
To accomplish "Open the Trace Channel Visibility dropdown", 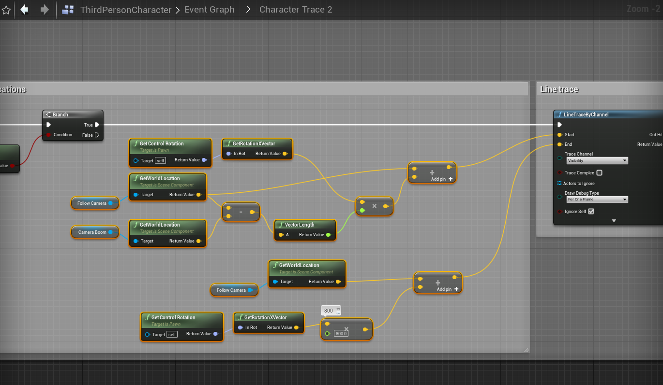I will pos(597,160).
